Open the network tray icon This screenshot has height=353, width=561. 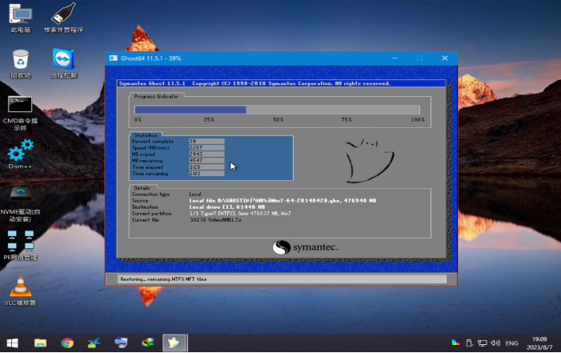click(483, 343)
